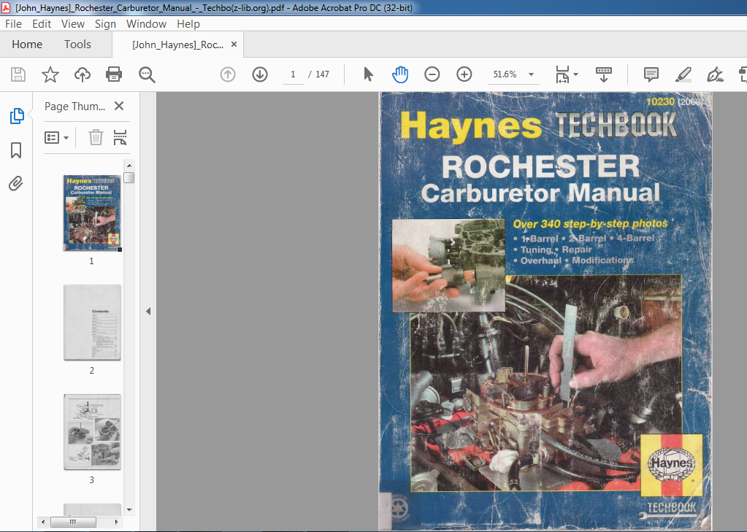Open the Window menu
The image size is (747, 532).
(146, 24)
